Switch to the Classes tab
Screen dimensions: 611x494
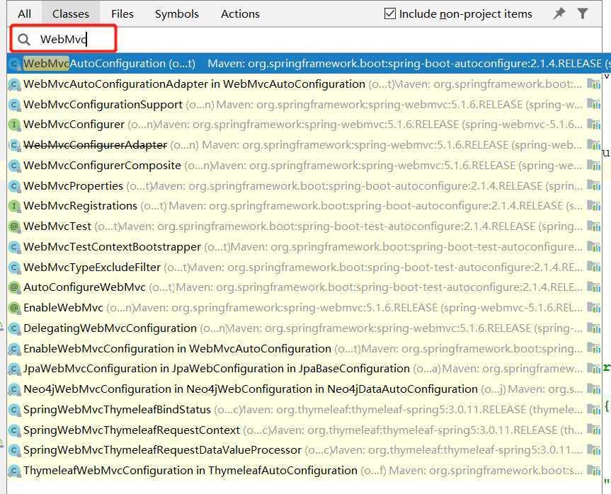(x=71, y=13)
